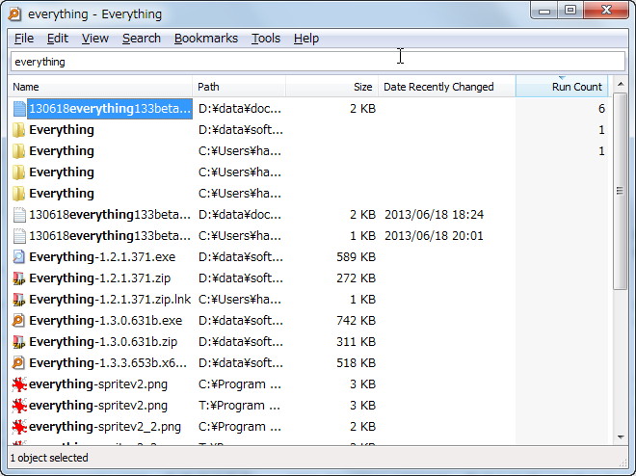
Task: Open the Search menu
Action: (x=142, y=39)
